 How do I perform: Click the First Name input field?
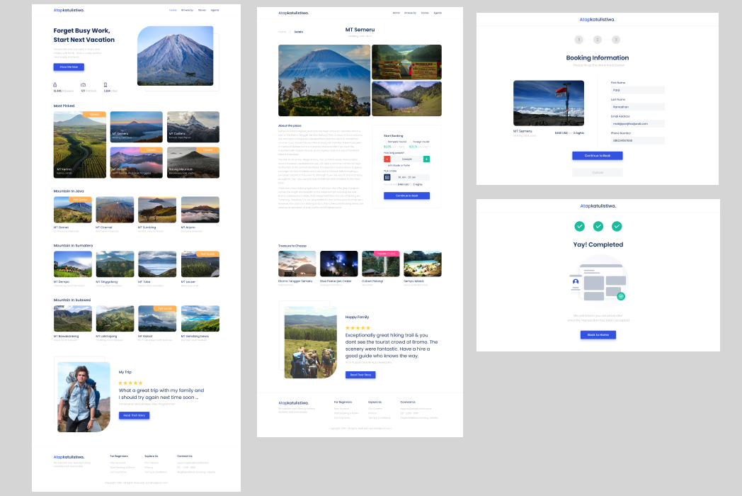pos(637,90)
